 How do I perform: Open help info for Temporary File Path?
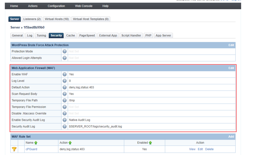click(x=64, y=100)
